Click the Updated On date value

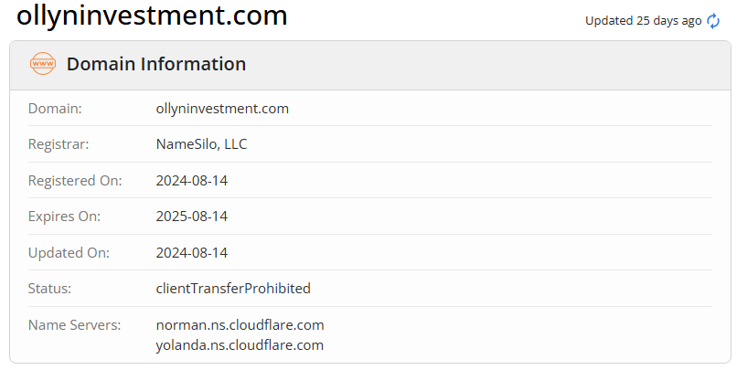[x=192, y=252]
